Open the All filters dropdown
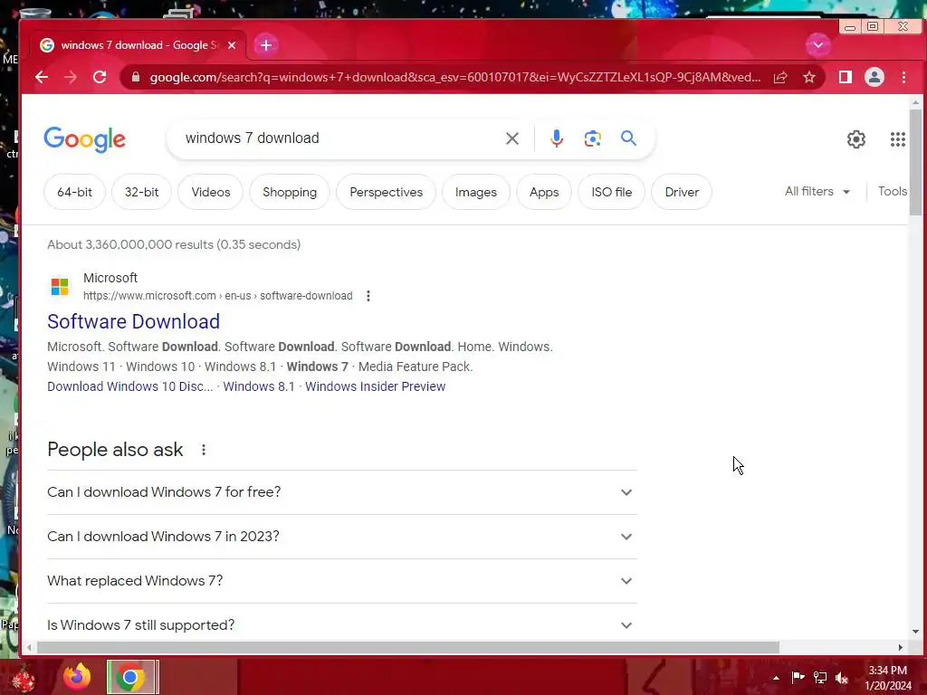The height and width of the screenshot is (695, 927). (817, 192)
